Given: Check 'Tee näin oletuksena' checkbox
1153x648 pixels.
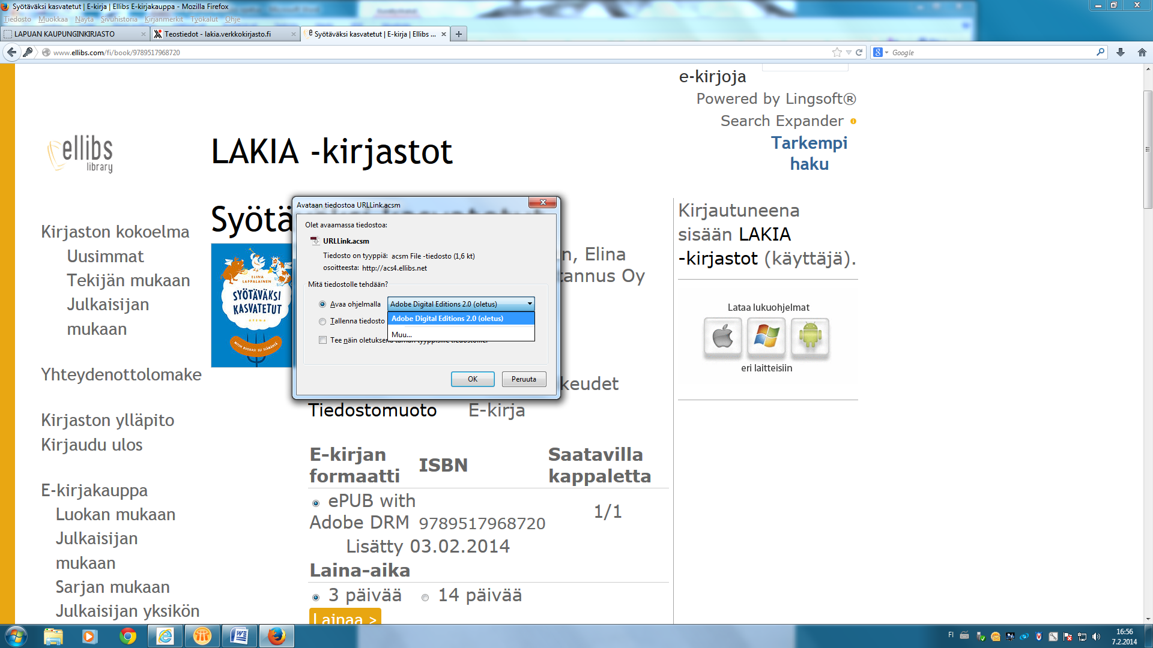Looking at the screenshot, I should point(322,340).
